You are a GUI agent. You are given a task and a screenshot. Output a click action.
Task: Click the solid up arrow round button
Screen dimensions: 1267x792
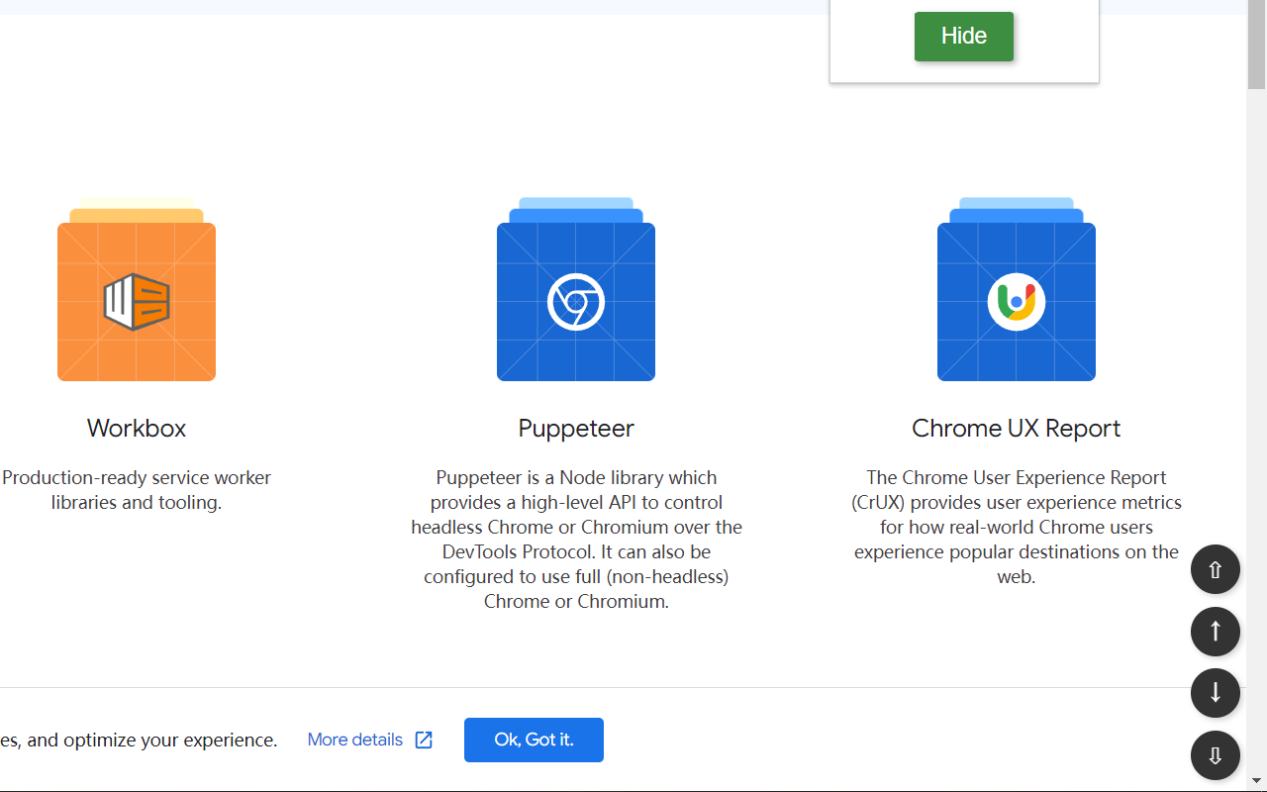click(x=1216, y=632)
